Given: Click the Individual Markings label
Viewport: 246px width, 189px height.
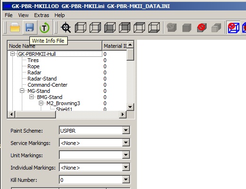Looking at the screenshot, I should (x=33, y=168).
